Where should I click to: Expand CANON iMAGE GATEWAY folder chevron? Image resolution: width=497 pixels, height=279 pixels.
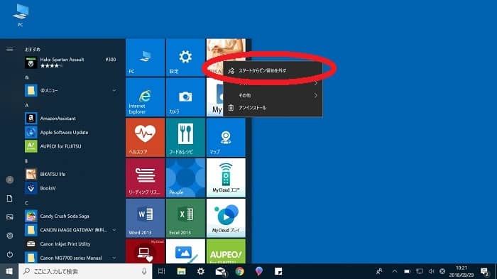(114, 230)
